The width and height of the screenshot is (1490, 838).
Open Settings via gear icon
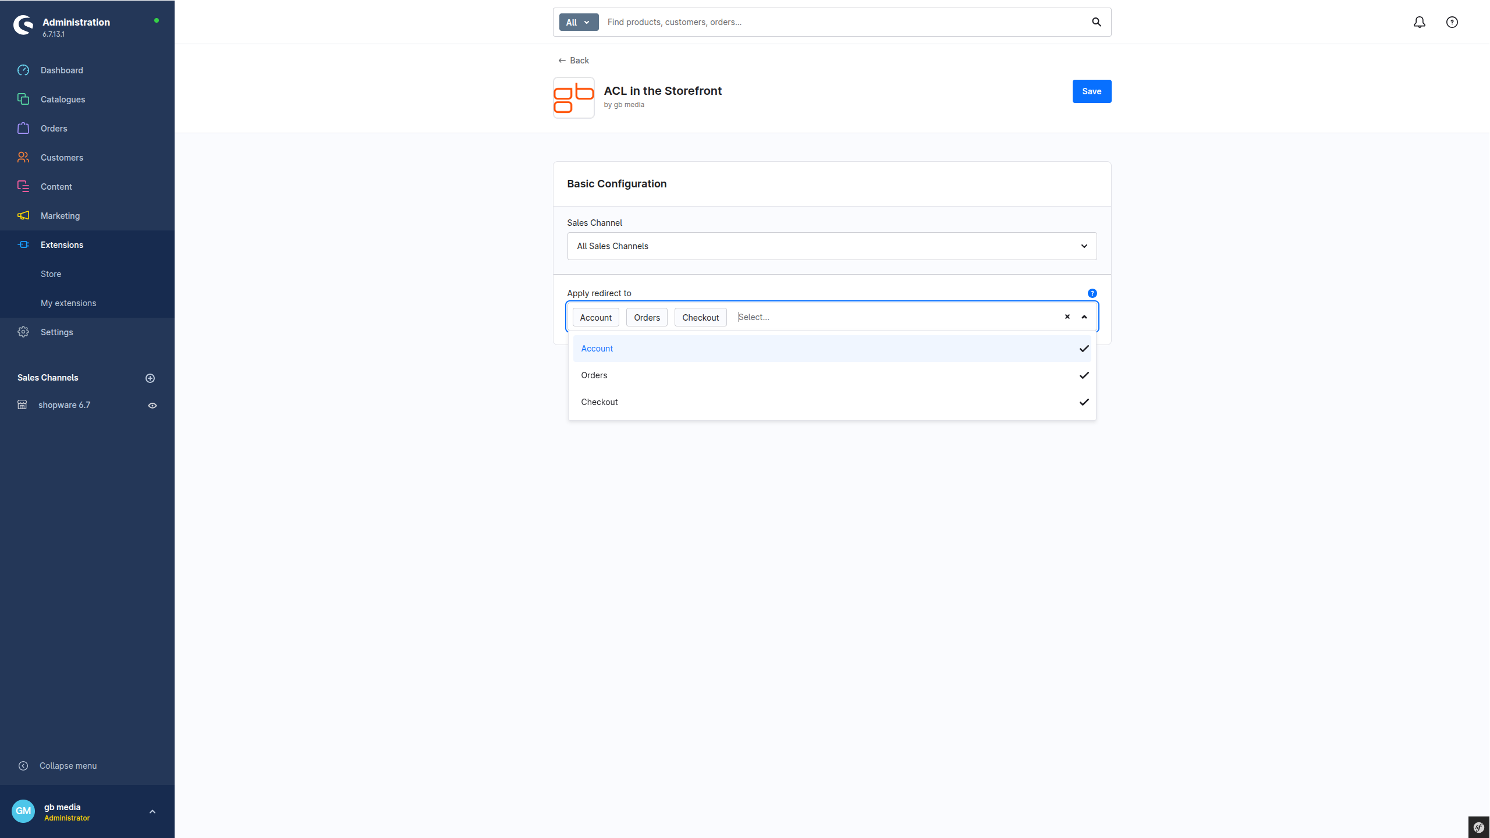23,332
